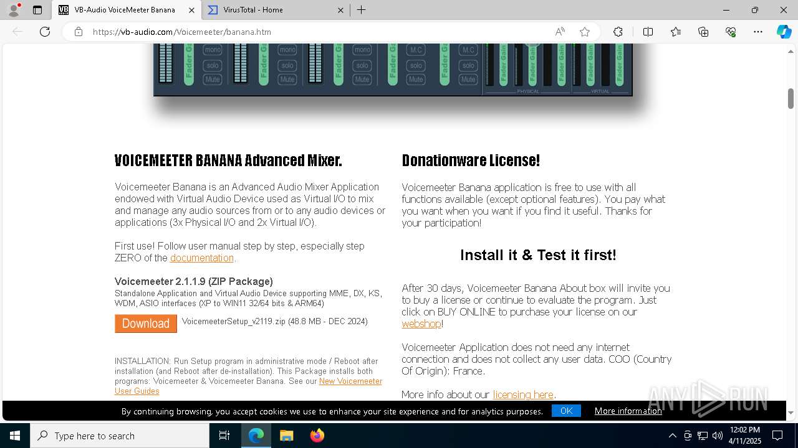
Task: Launch Firefox from taskbar
Action: point(317,436)
